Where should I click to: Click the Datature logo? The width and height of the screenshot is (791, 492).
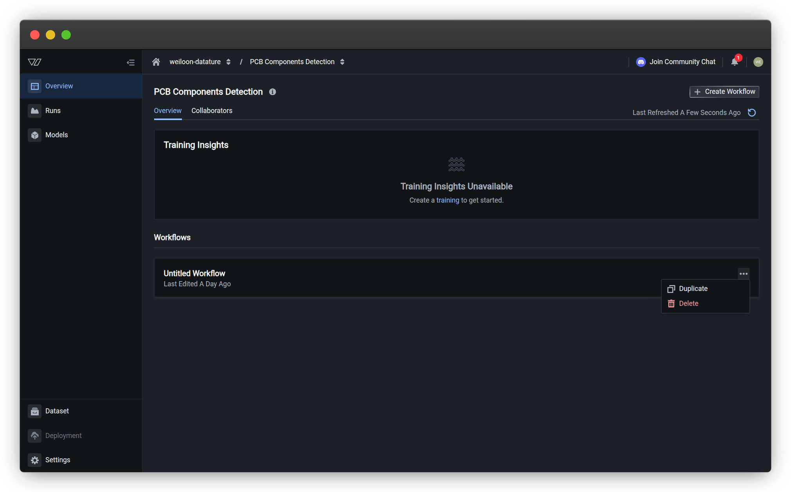[35, 62]
